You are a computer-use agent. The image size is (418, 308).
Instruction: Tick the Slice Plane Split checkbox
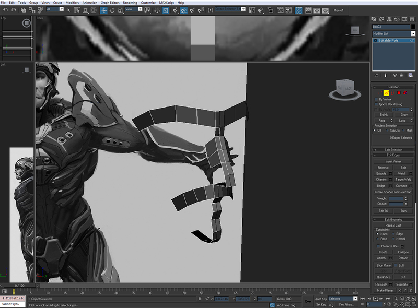point(396,265)
